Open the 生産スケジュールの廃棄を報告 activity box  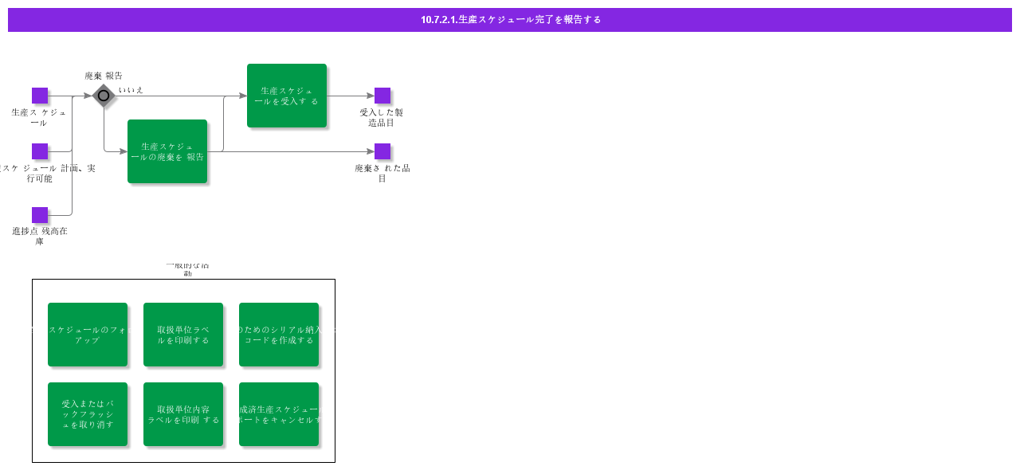[x=167, y=151]
